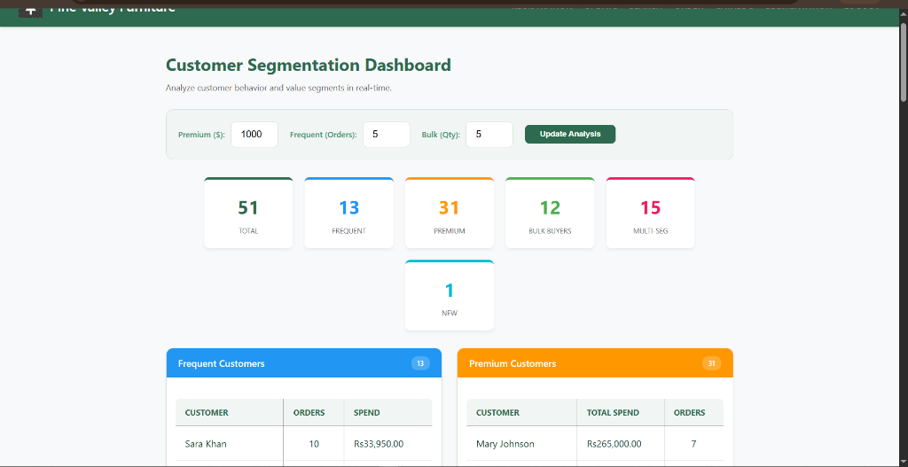Click the 'Analyze customer behavior' subtitle text

278,88
